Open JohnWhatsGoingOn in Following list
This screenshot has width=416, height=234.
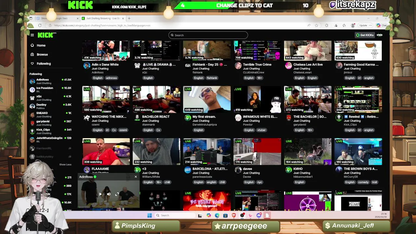(50, 139)
